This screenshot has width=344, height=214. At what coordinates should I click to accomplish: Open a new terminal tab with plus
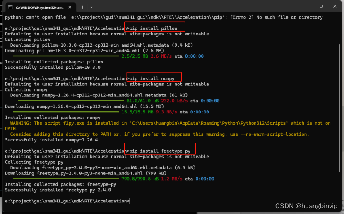pyautogui.click(x=82, y=7)
